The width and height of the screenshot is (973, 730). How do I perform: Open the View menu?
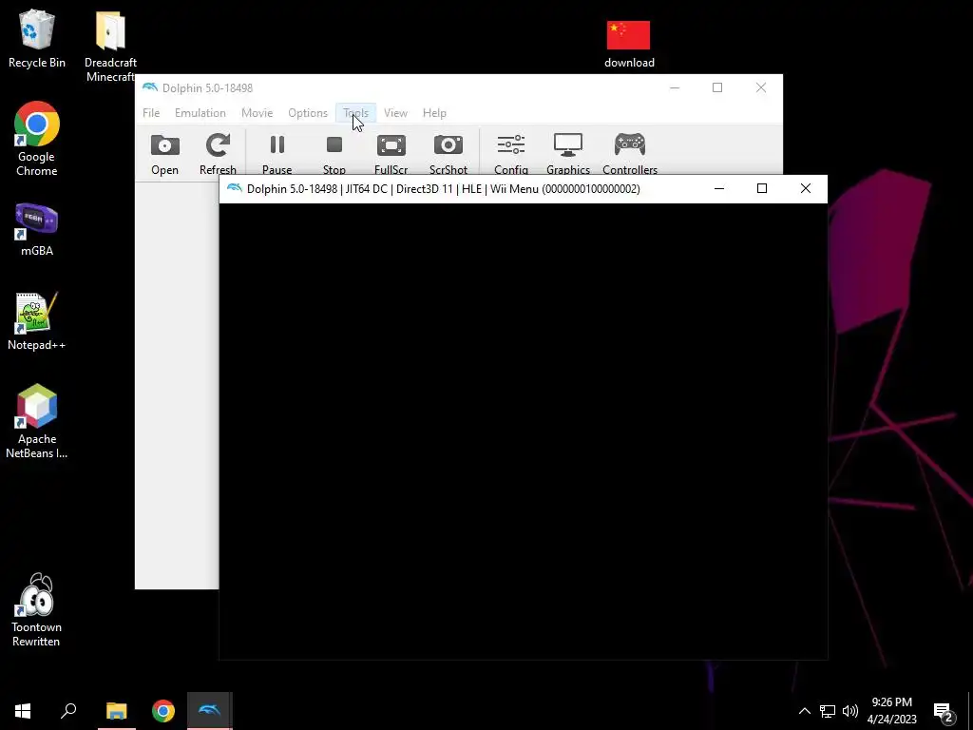pos(395,113)
